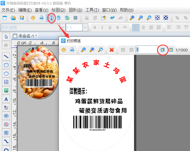This screenshot has width=190, height=151.
Task: Select the insert image tool
Action: 6,82
